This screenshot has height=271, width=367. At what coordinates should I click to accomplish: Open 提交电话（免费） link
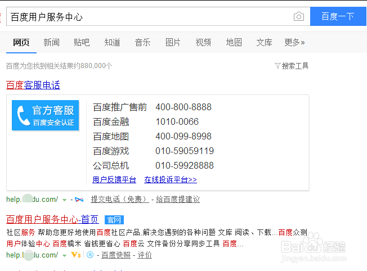pyautogui.click(x=120, y=200)
